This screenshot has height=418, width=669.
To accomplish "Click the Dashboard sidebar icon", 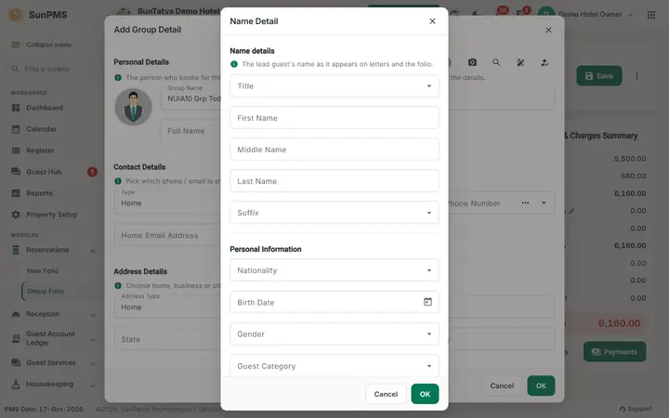I will point(16,108).
